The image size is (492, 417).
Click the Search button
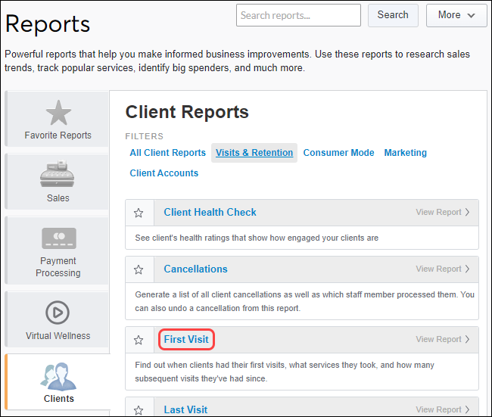click(393, 15)
